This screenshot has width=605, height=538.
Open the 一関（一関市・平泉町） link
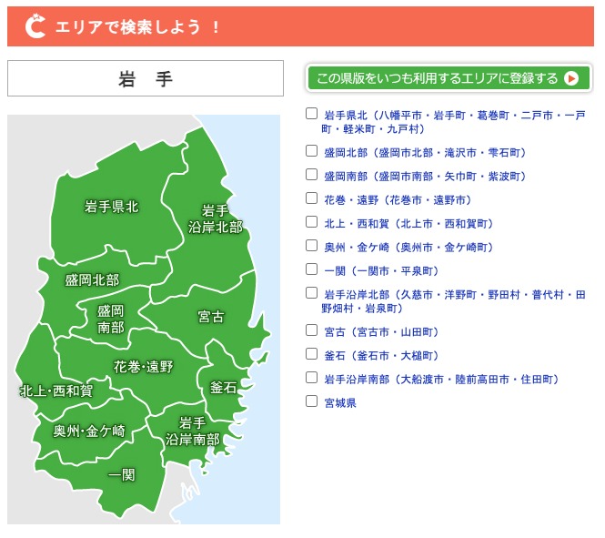(381, 271)
